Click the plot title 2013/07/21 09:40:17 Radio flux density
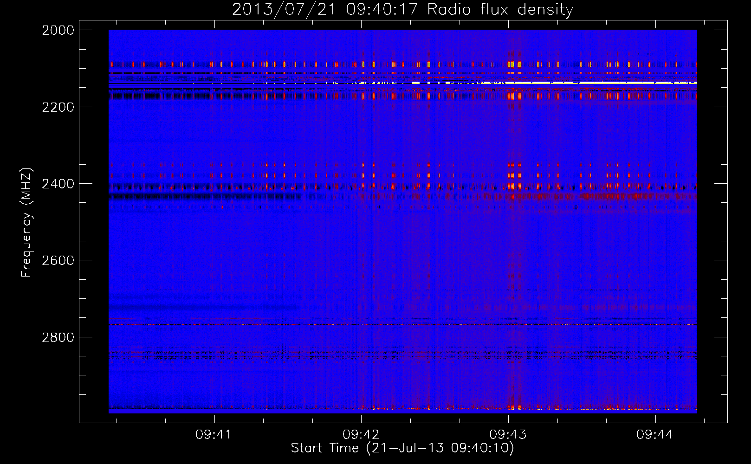This screenshot has width=751, height=464. coord(402,9)
